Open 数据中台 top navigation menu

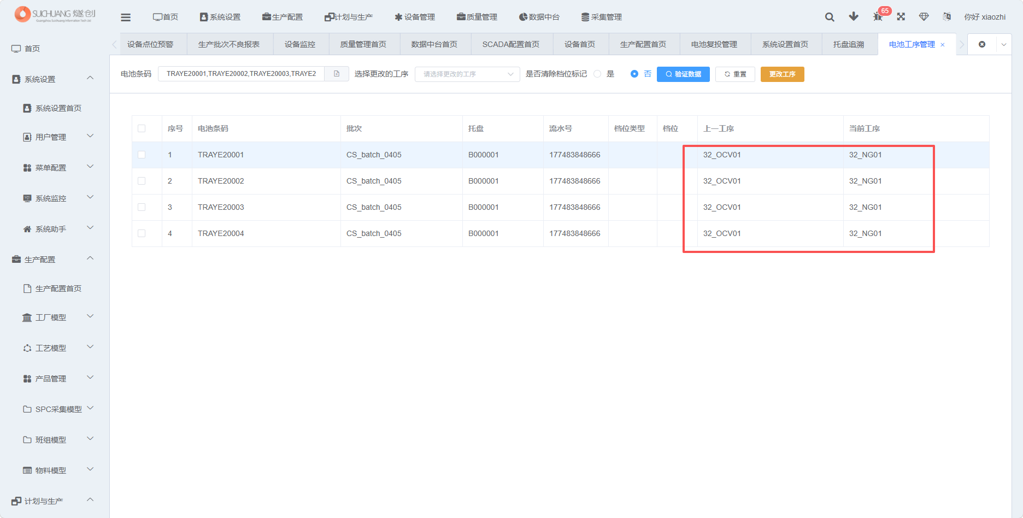tap(539, 17)
